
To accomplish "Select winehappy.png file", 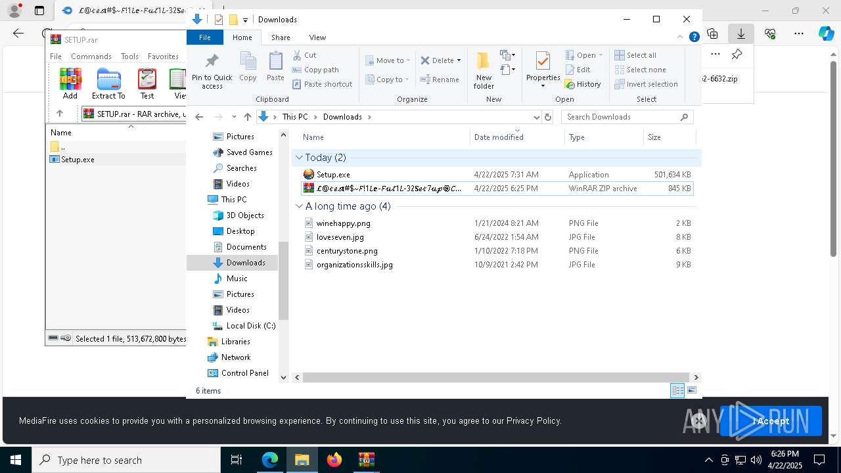I will coord(497,223).
